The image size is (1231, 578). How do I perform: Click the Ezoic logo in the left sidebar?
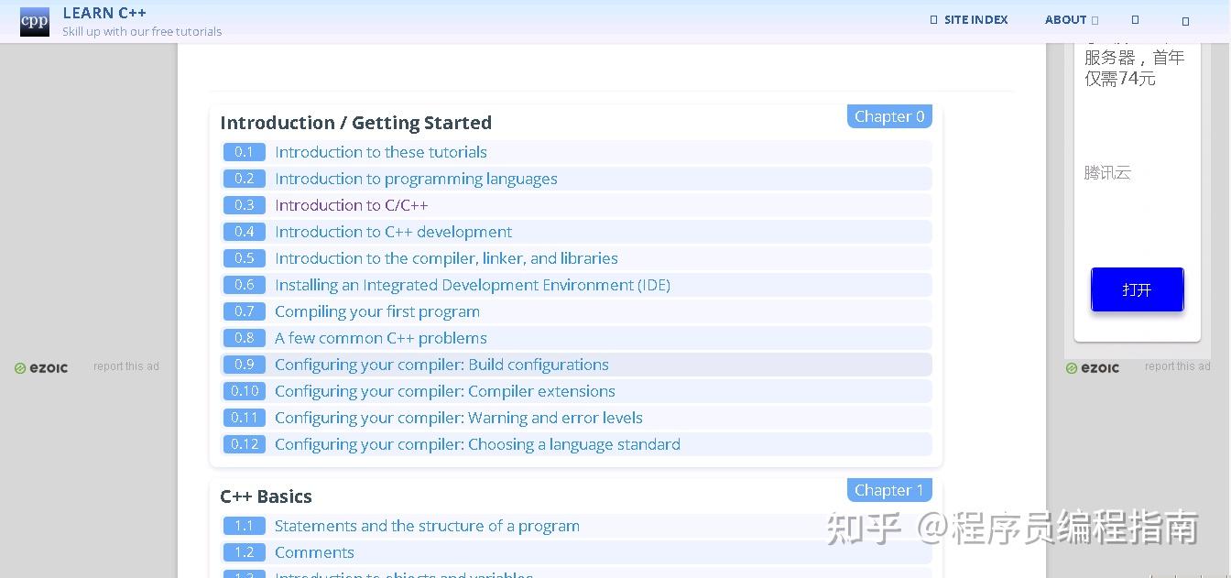coord(40,367)
